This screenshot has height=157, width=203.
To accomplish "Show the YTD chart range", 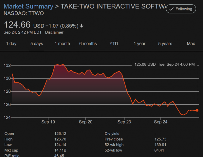I will [114, 44].
